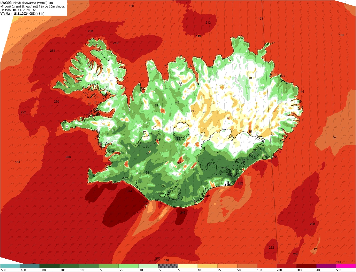Select the golden yellow 10 to 25 swatch
Viewport: 356px width, 272px height.
207,266
